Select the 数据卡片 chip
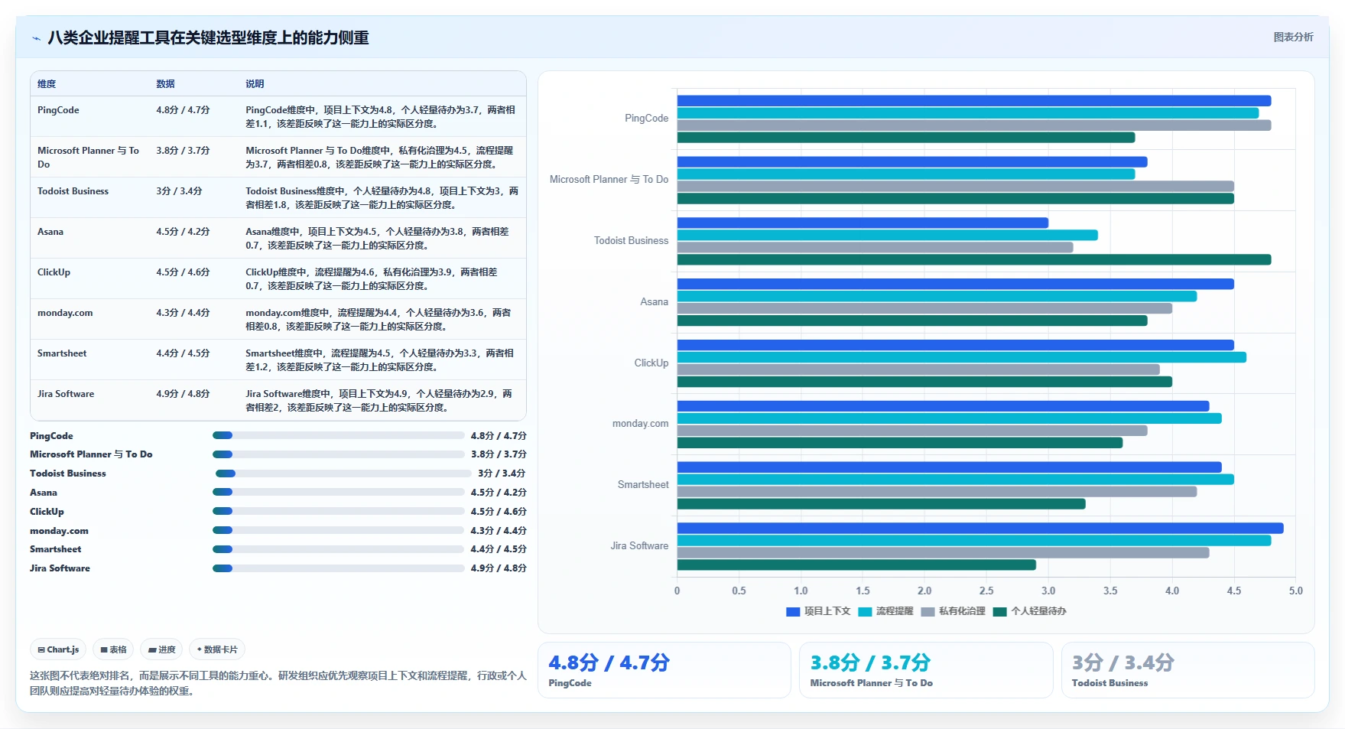Image resolution: width=1345 pixels, height=729 pixels. coord(217,649)
